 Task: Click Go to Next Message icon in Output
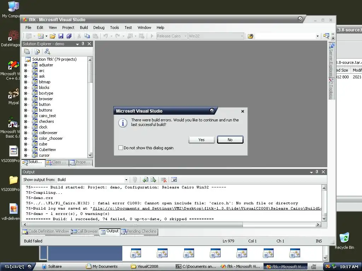click(x=153, y=180)
